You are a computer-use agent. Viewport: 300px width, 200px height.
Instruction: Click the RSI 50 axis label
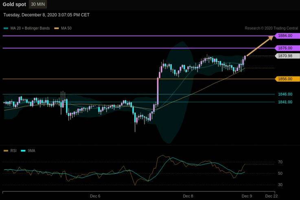coord(280,173)
